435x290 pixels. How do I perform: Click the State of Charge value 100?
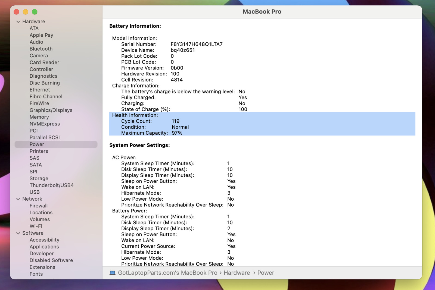coord(243,109)
